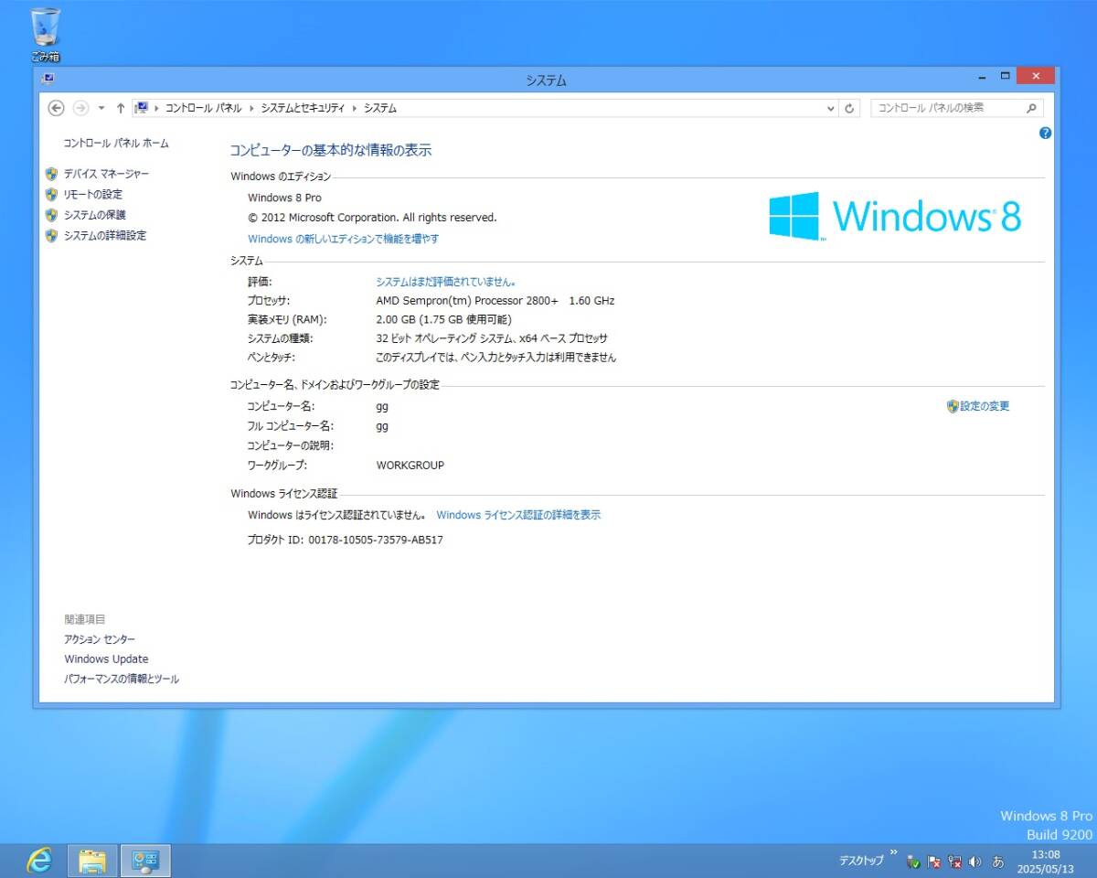Open パフォーマンスの情報とツール link
Image resolution: width=1097 pixels, height=878 pixels.
point(122,680)
